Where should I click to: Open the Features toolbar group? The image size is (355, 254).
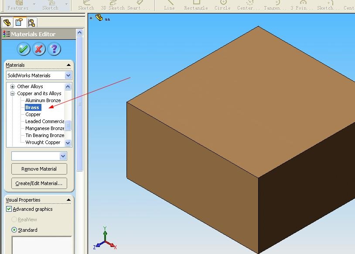point(18,5)
